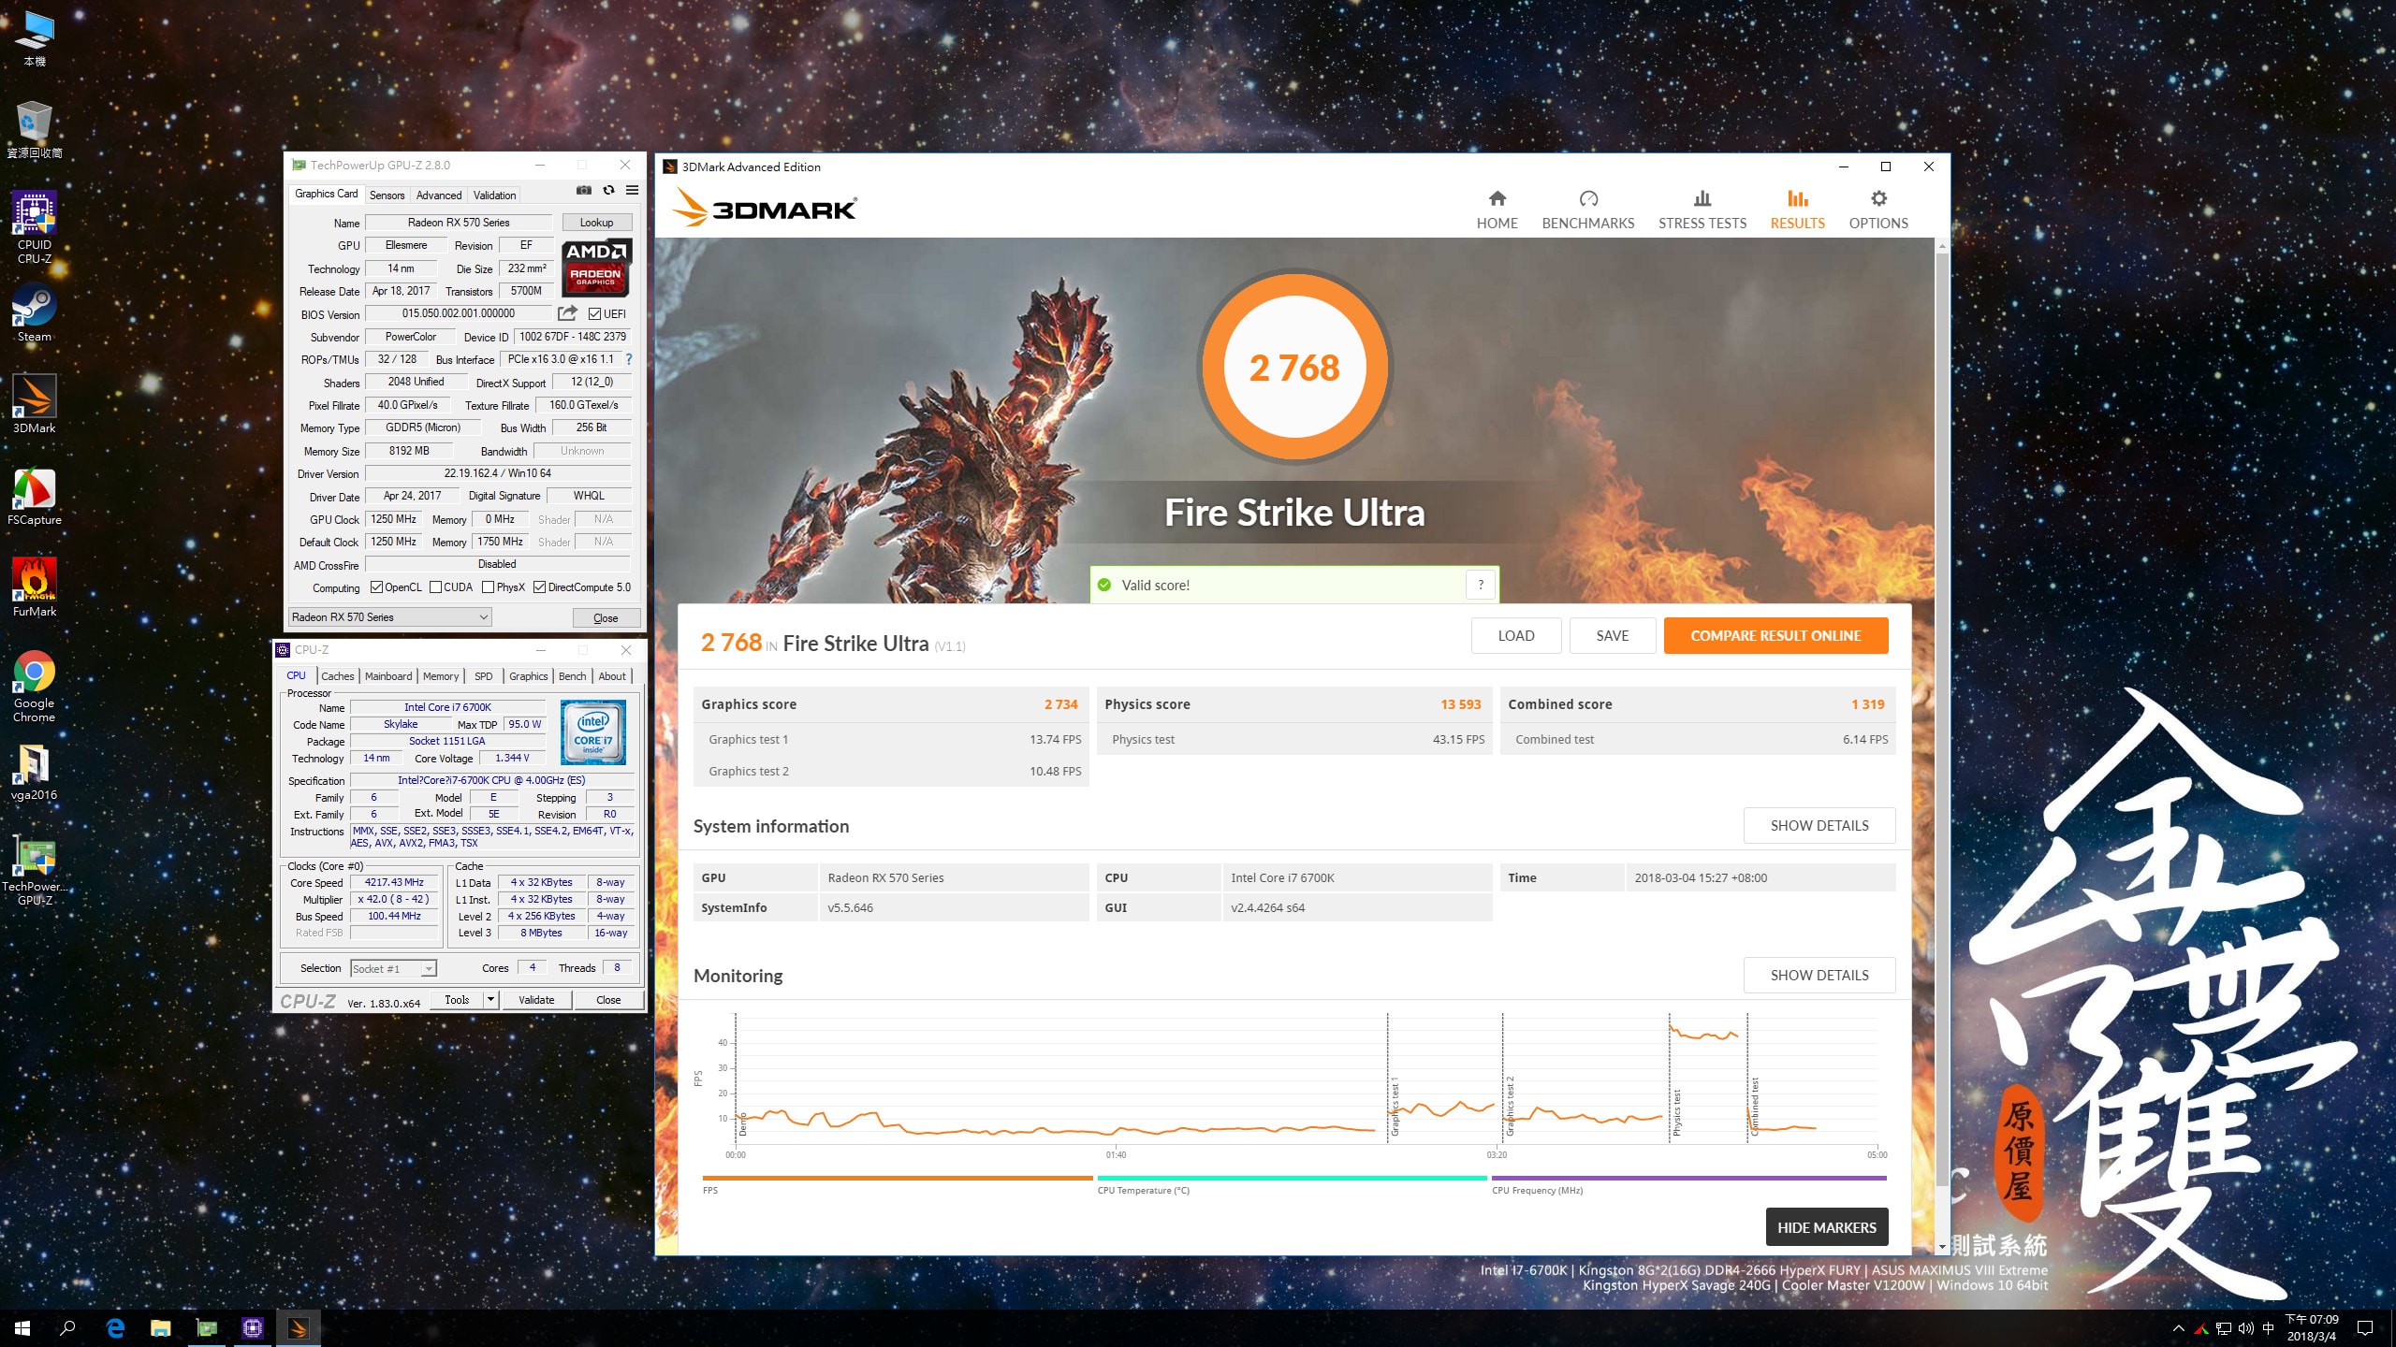The height and width of the screenshot is (1347, 2396).
Task: Click BIOS version export share icon
Action: [x=568, y=313]
